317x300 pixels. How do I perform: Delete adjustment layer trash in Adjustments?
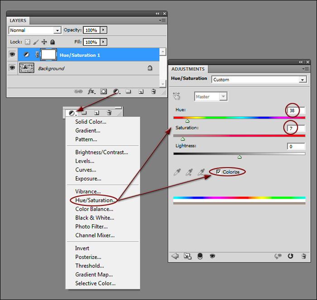click(304, 256)
